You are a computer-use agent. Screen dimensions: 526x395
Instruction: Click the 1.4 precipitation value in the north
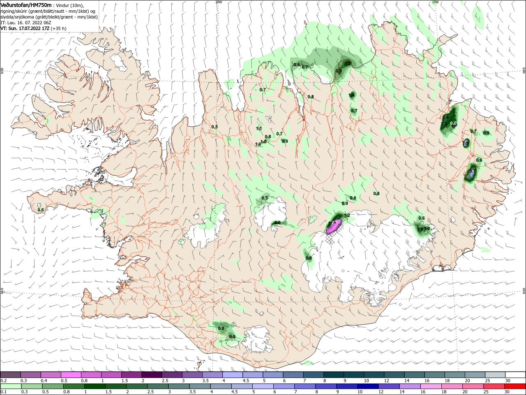click(x=351, y=95)
